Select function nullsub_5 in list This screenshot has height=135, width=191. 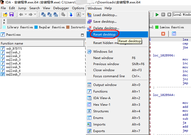pyautogui.click(x=13, y=67)
